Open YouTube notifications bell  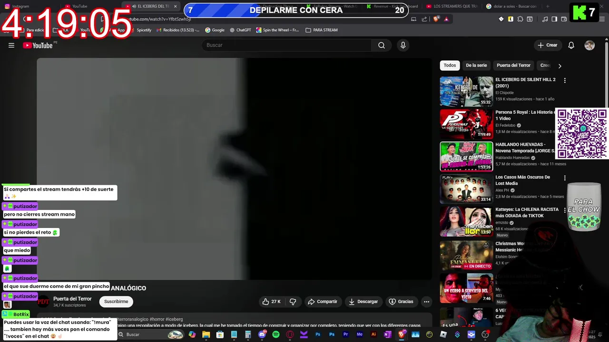571,45
